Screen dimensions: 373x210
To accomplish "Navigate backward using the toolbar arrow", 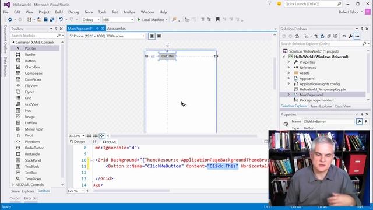I will pos(10,19).
